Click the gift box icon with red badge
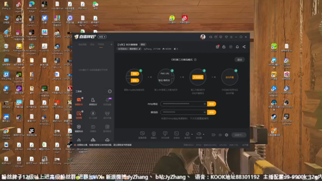 217,47
